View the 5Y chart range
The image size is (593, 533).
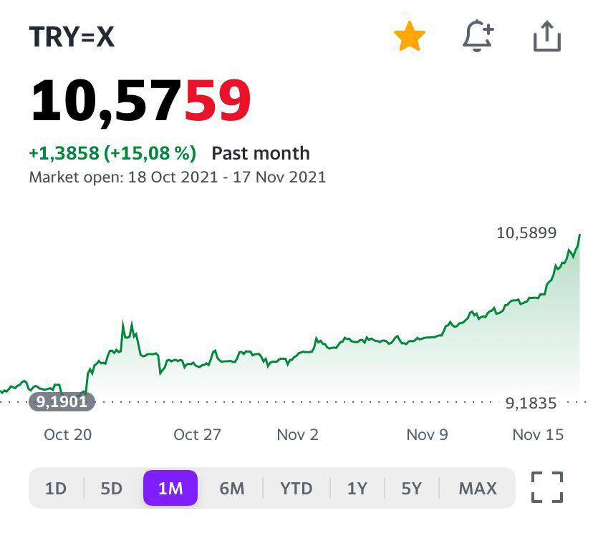(x=411, y=489)
